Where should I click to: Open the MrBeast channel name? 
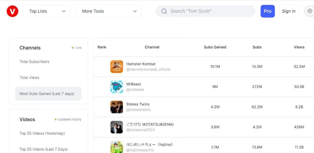(134, 84)
